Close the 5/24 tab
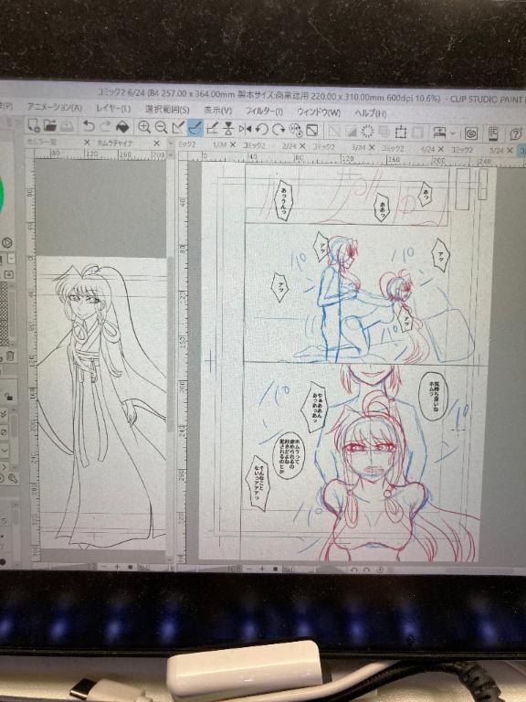526x702 pixels. click(x=510, y=151)
